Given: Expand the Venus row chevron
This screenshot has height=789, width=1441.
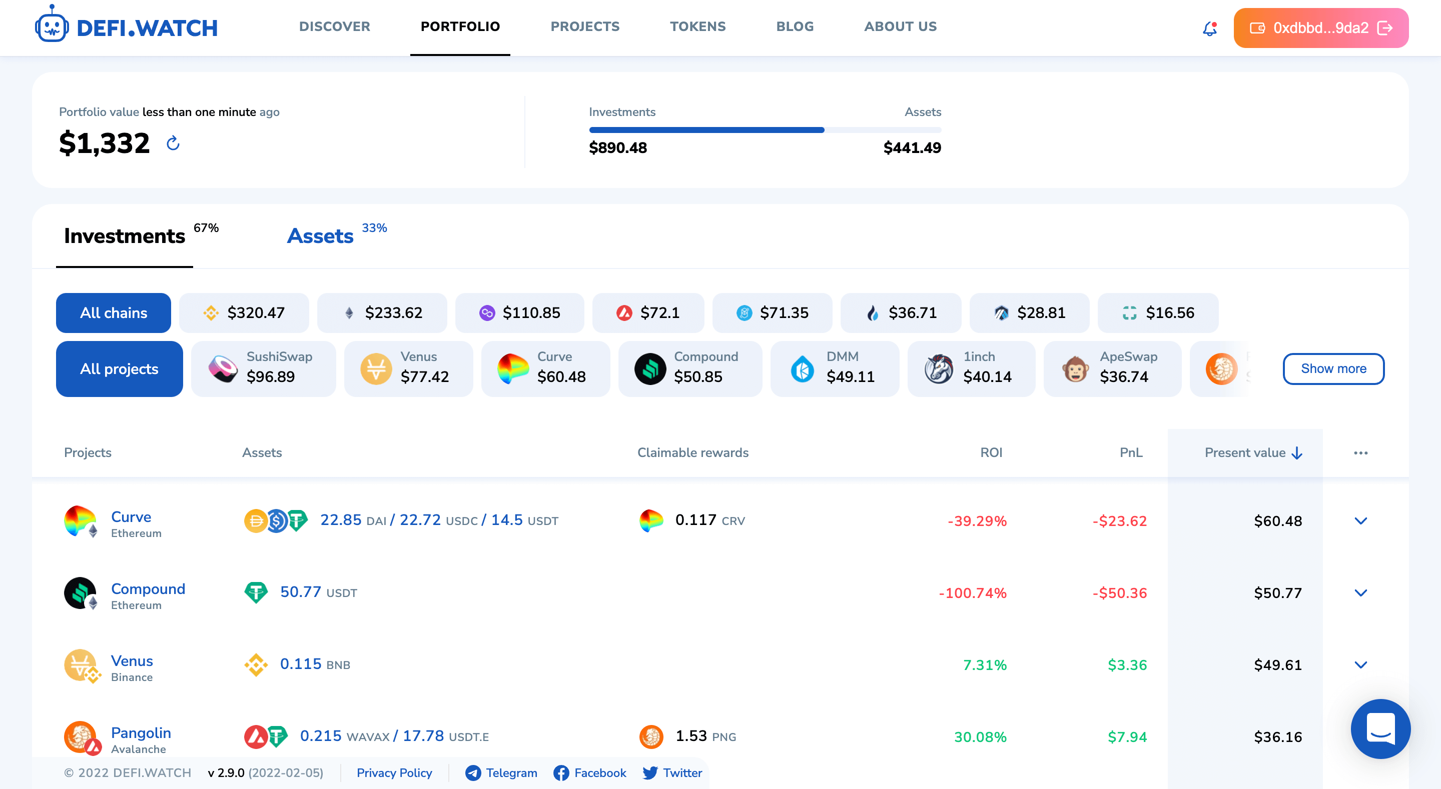Looking at the screenshot, I should click(1361, 665).
